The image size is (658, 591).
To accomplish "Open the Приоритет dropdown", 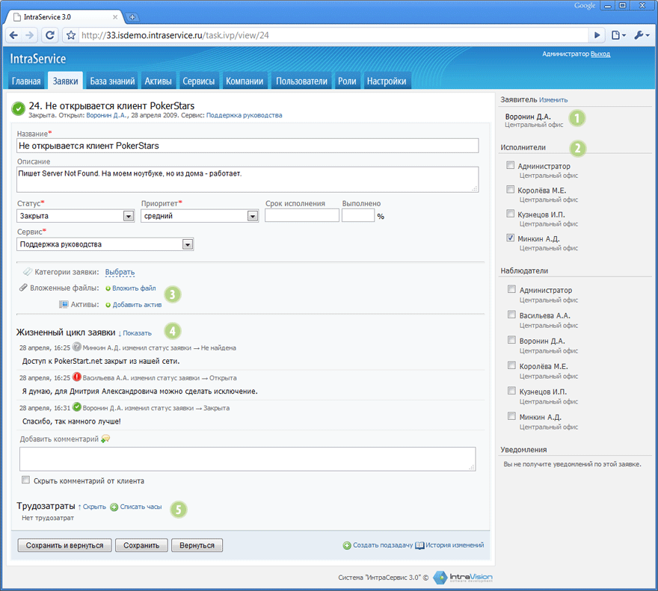I will click(x=200, y=216).
